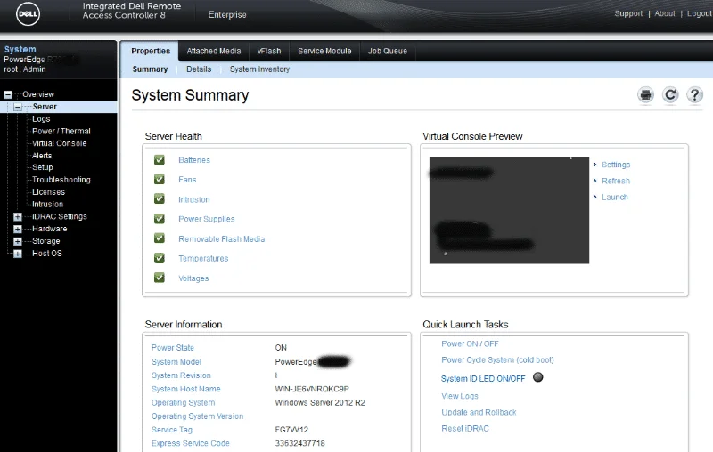
Task: Launch the virtual console
Action: (615, 198)
